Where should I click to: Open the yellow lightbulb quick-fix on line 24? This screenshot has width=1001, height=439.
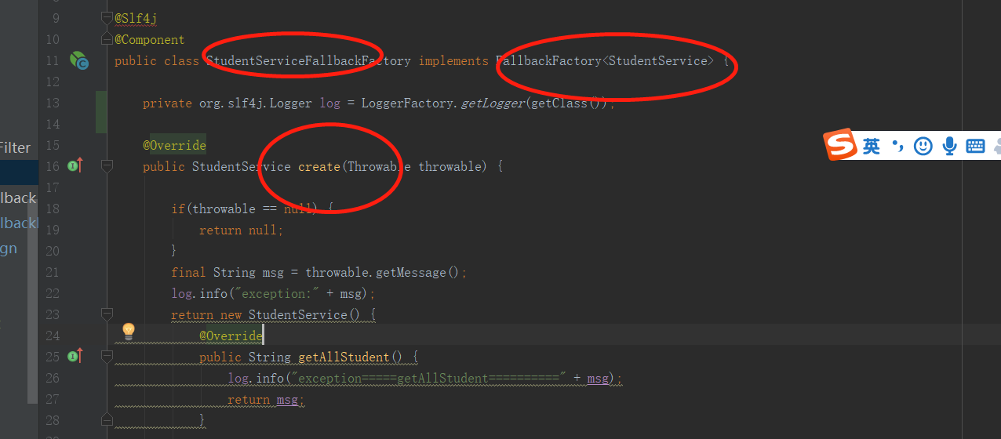point(128,332)
